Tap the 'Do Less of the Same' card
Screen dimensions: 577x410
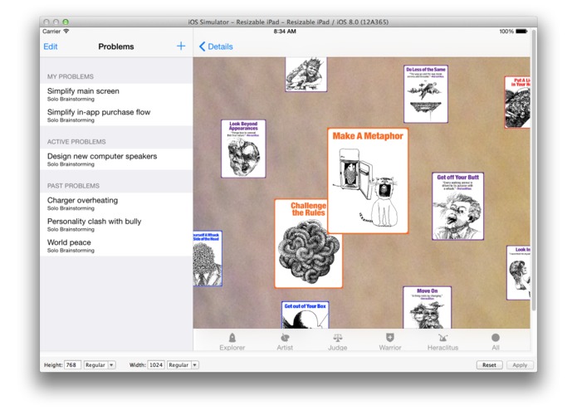(x=426, y=94)
